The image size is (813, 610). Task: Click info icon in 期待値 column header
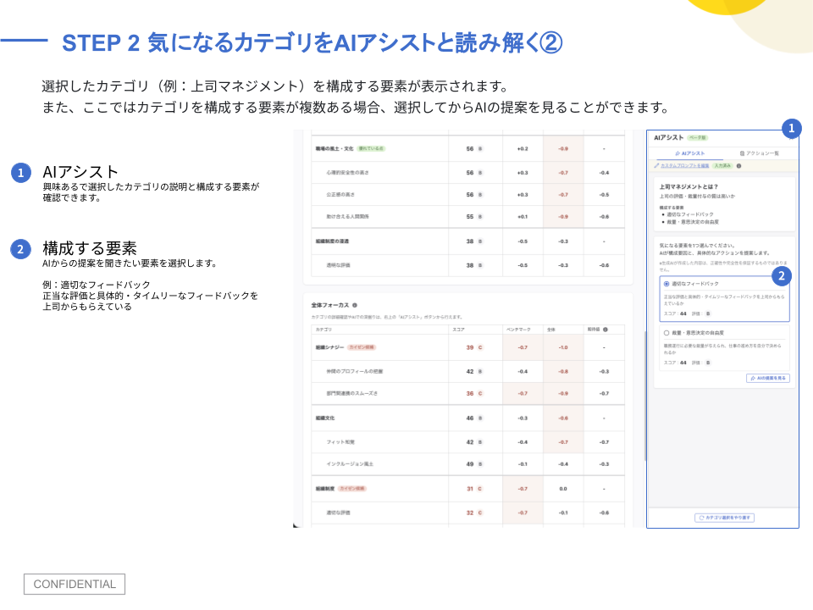(x=606, y=330)
